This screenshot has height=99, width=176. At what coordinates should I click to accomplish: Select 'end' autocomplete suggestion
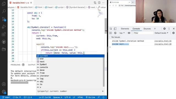pyautogui.click(x=70, y=59)
